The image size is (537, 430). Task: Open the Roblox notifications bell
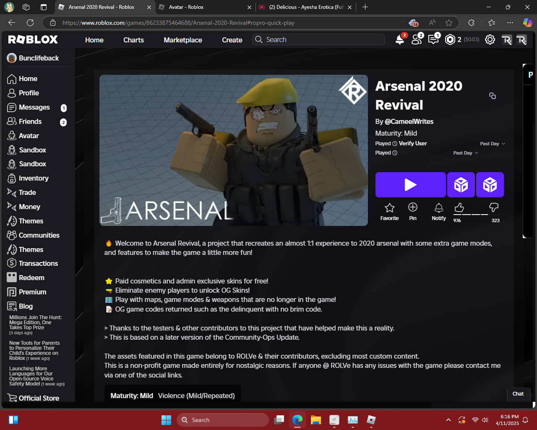(400, 39)
